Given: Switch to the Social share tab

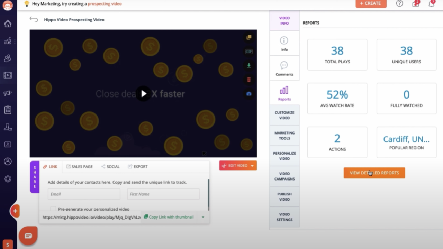Looking at the screenshot, I should pos(110,167).
